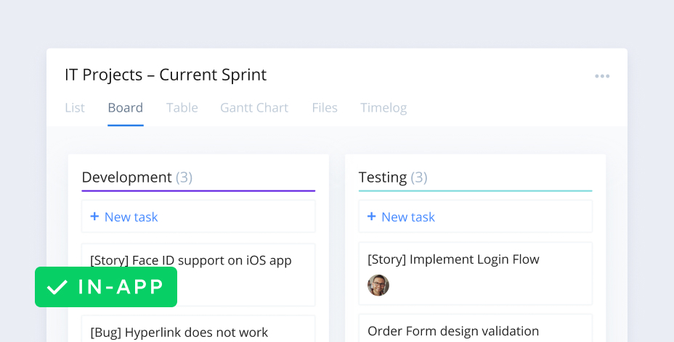
Task: Switch to the Gantt Chart tab
Action: point(254,108)
